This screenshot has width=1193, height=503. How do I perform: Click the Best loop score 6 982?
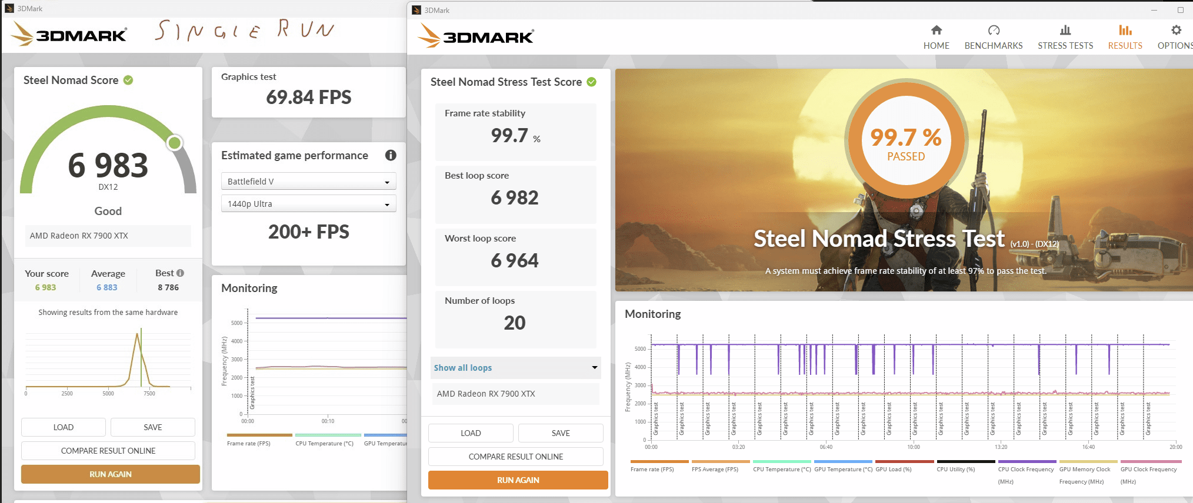[x=515, y=198]
